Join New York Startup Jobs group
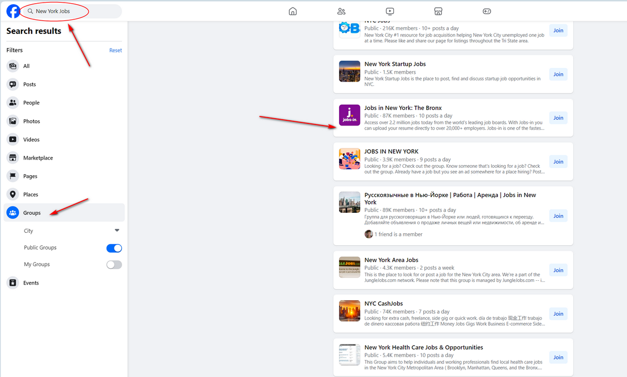Screen dimensions: 627x377 (559, 74)
